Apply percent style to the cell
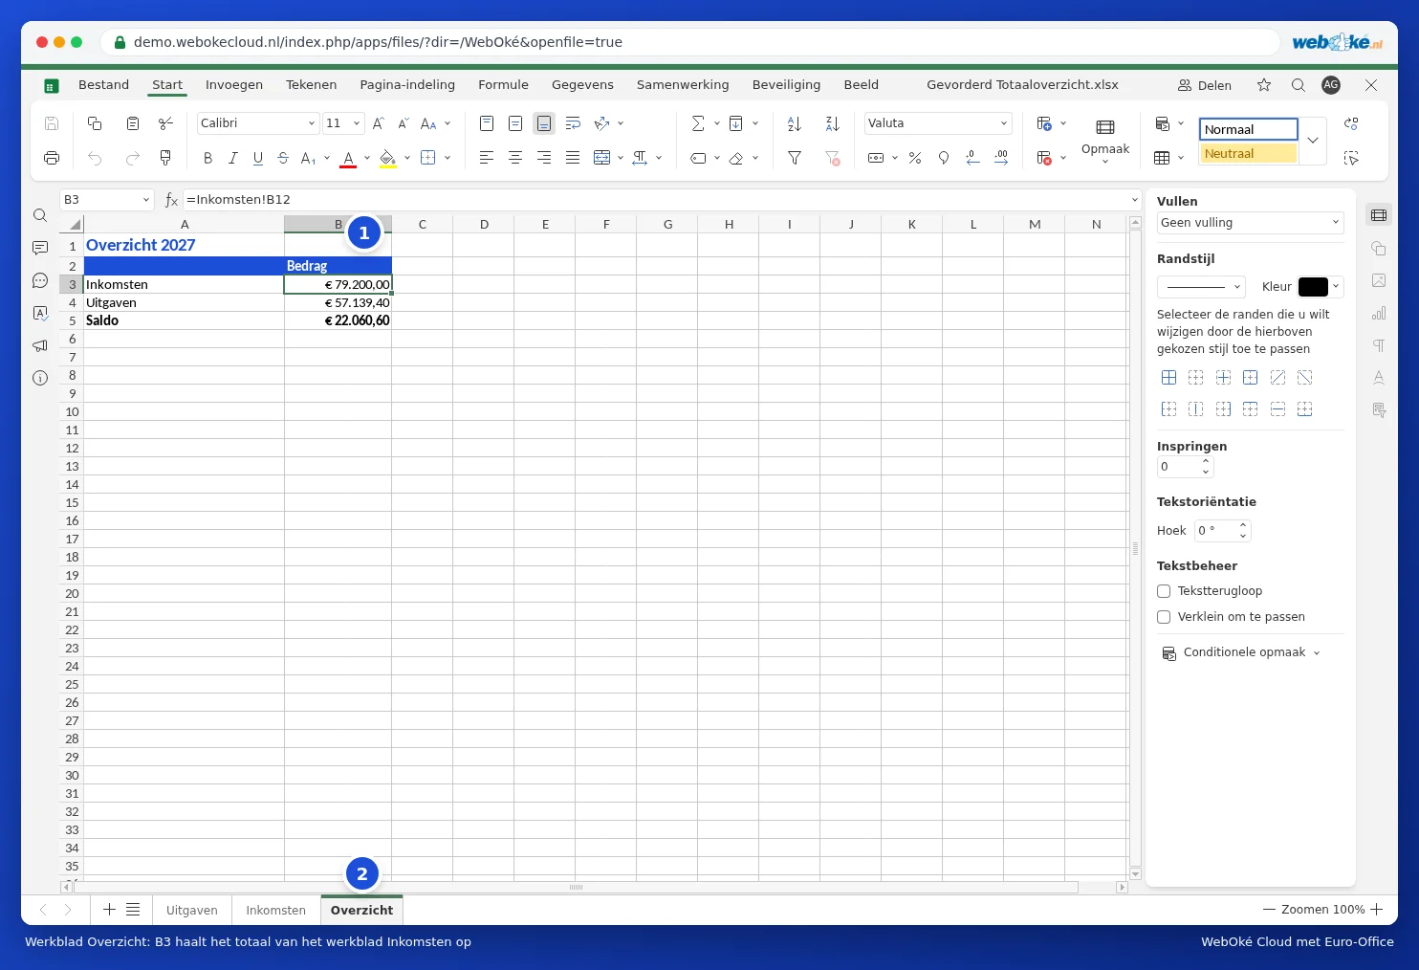Viewport: 1419px width, 970px height. (x=915, y=158)
